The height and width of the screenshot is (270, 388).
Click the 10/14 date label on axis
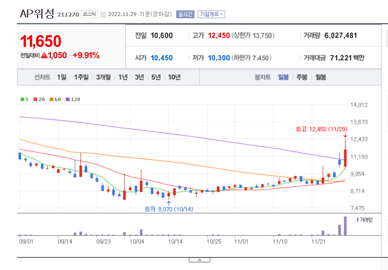pos(175,241)
